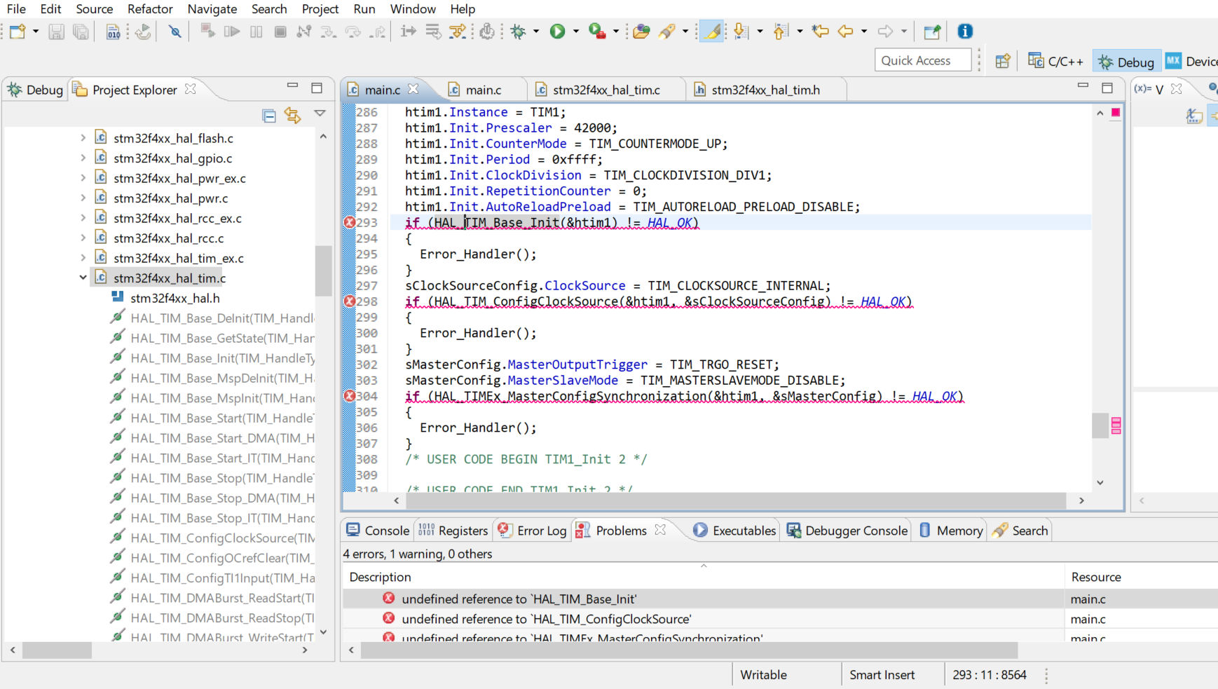
Task: Select undefined reference to HAL_TIM_ConfigClockSource error
Action: click(x=547, y=619)
